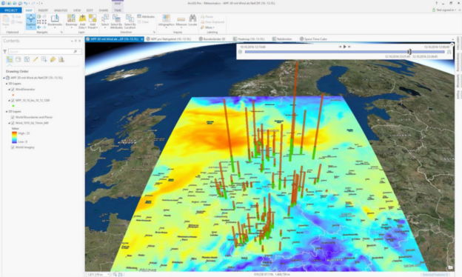Switch Contents to List By Editing pencil

(36, 59)
